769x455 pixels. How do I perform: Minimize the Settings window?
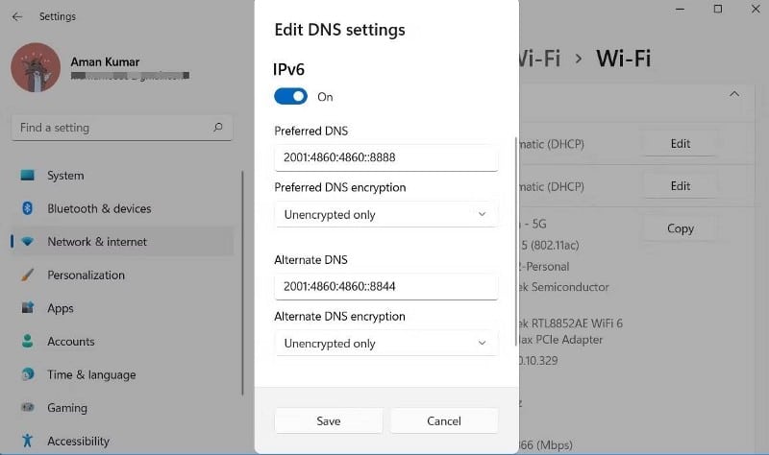[x=680, y=9]
